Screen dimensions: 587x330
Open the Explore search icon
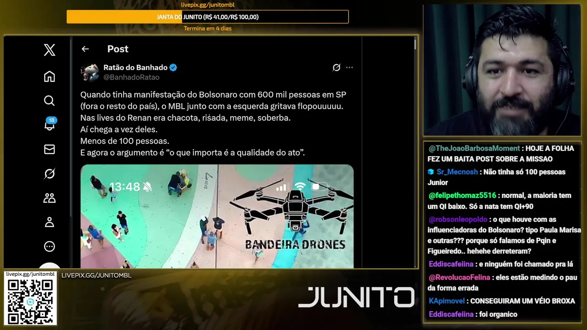coord(50,100)
